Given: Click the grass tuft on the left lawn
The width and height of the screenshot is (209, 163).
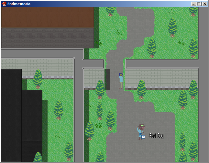Looking at the screenshot, I should (x=57, y=135).
